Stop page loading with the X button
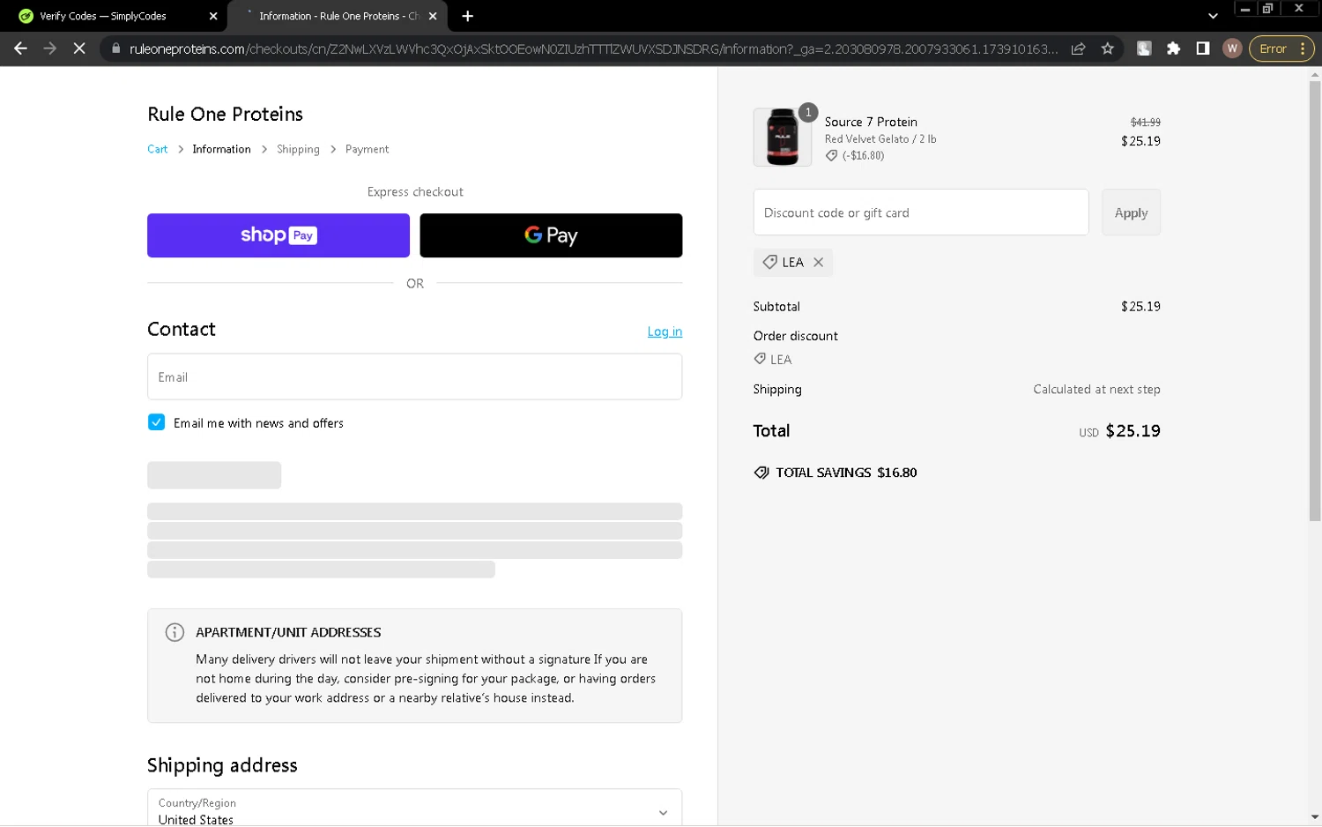This screenshot has width=1322, height=827. [x=79, y=48]
